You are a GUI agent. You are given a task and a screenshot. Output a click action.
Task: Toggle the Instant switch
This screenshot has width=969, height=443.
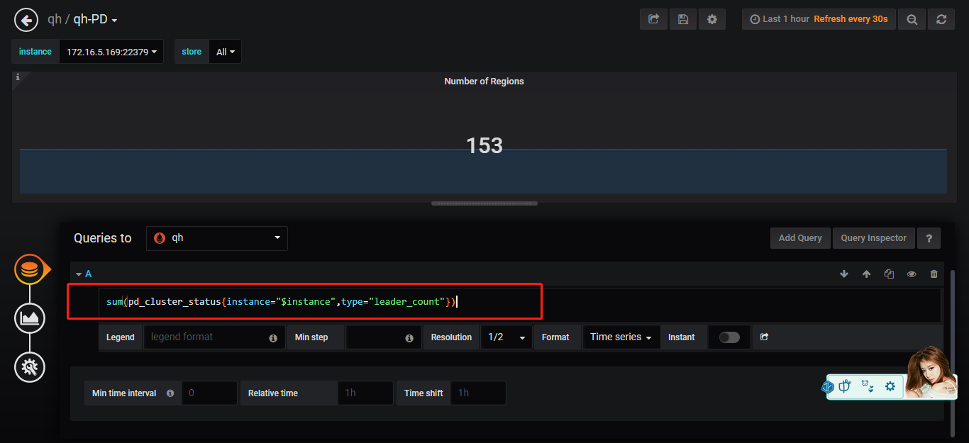click(x=729, y=337)
